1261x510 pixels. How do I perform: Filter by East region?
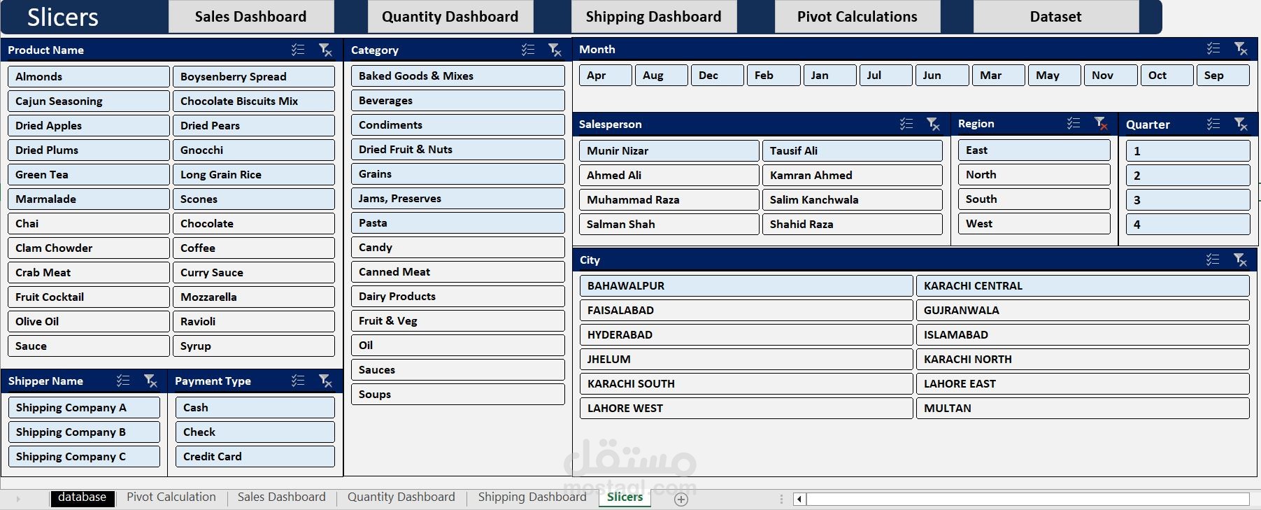(1034, 150)
